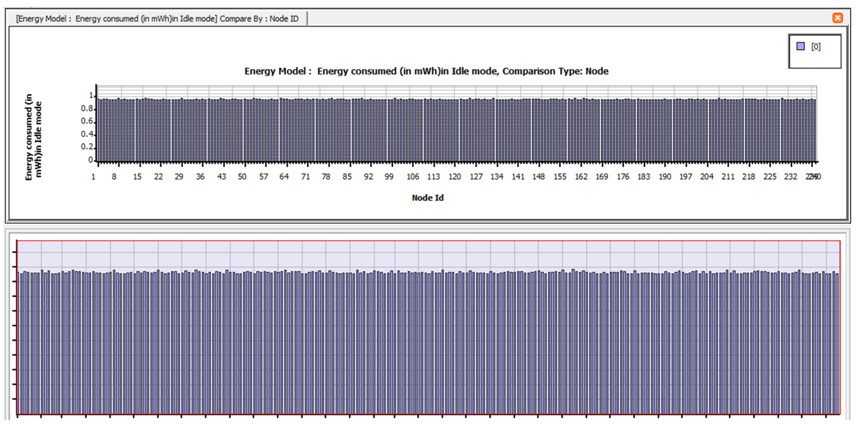Image resolution: width=856 pixels, height=428 pixels.
Task: Click x-axis tick label 204
Action: click(707, 177)
